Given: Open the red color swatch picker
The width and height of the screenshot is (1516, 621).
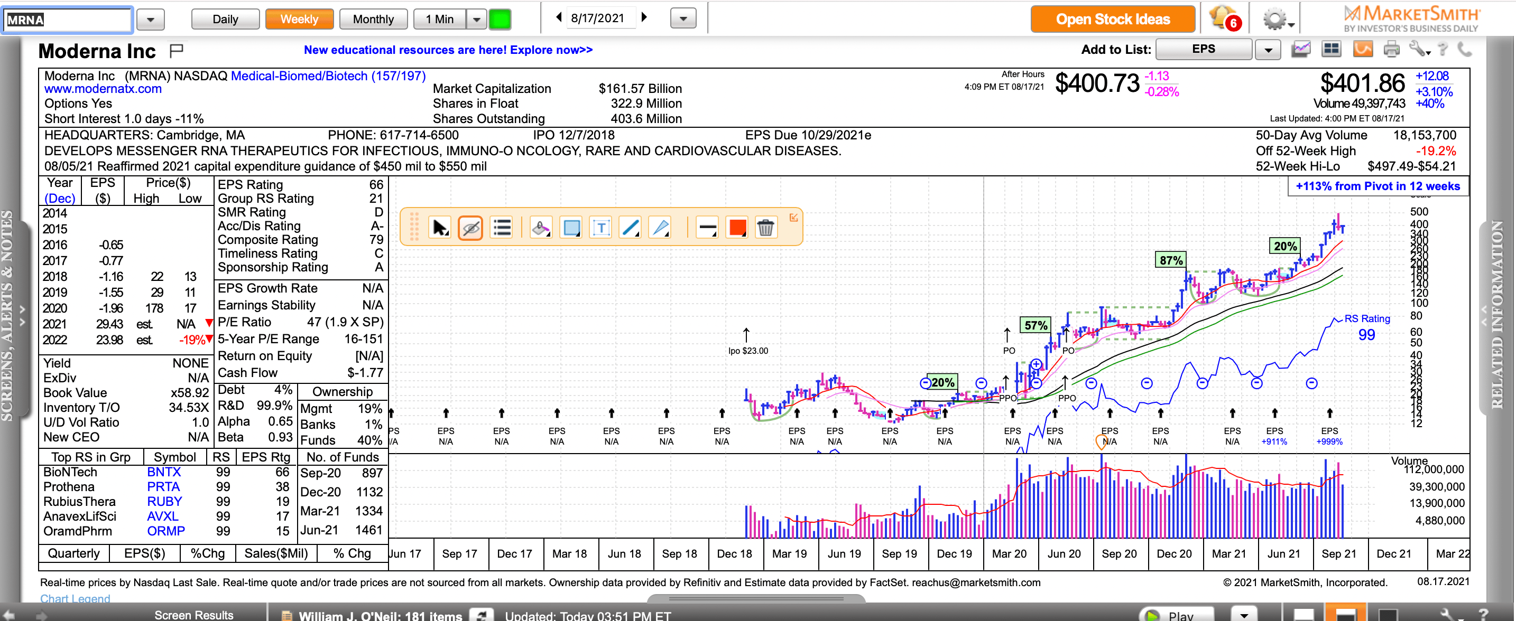Looking at the screenshot, I should [x=737, y=227].
